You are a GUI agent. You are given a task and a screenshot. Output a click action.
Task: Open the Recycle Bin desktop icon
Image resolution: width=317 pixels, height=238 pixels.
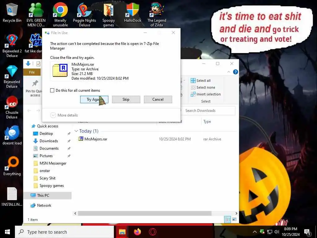pyautogui.click(x=12, y=12)
